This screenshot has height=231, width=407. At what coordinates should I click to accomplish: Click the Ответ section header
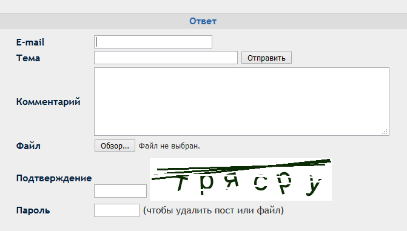tap(203, 21)
